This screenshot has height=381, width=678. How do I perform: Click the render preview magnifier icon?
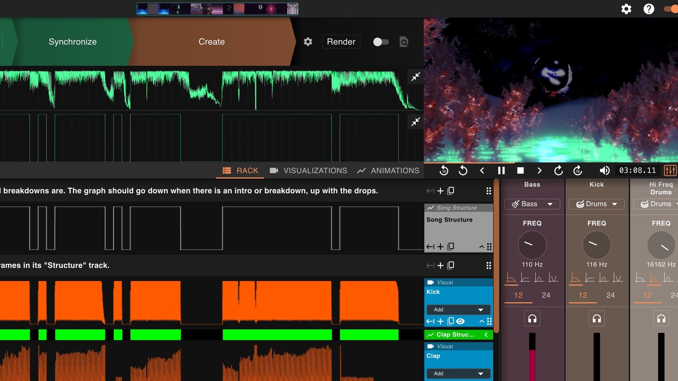(x=404, y=42)
